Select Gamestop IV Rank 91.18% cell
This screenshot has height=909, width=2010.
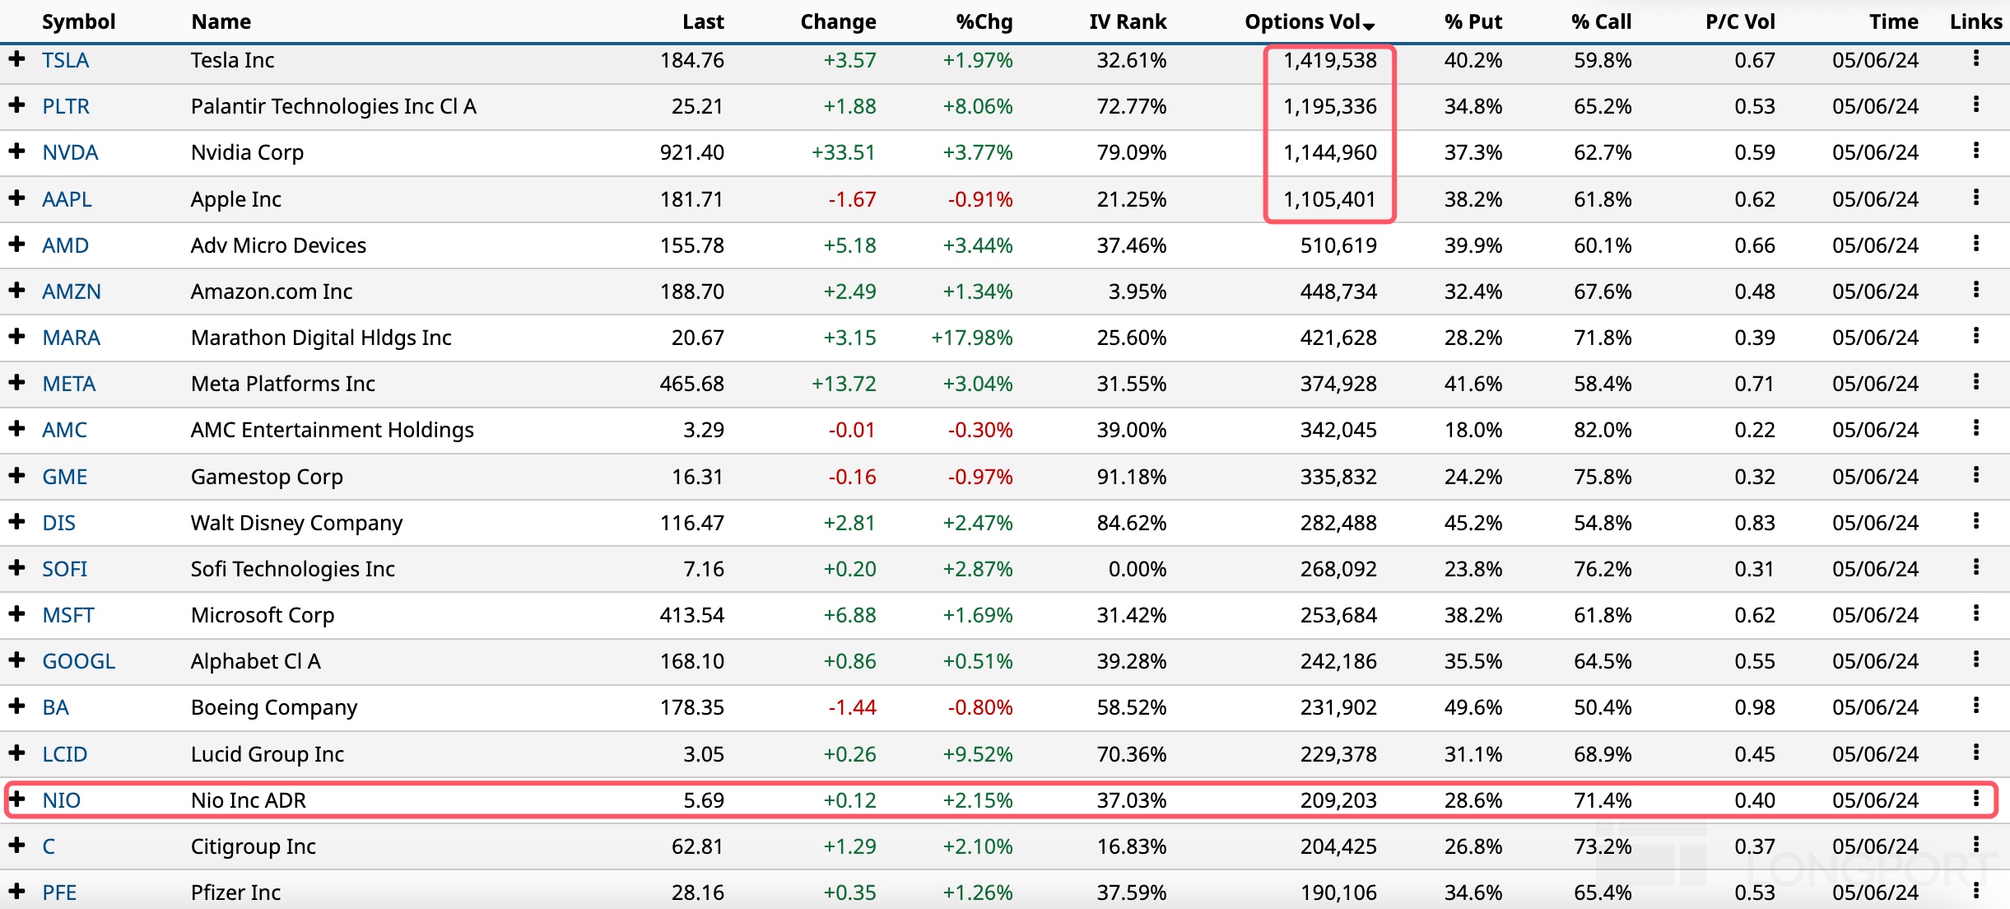[1131, 477]
